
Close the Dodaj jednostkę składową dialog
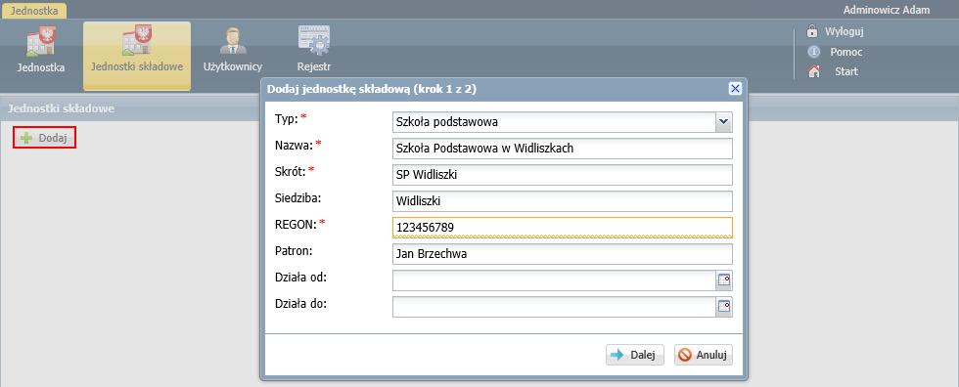tap(735, 89)
